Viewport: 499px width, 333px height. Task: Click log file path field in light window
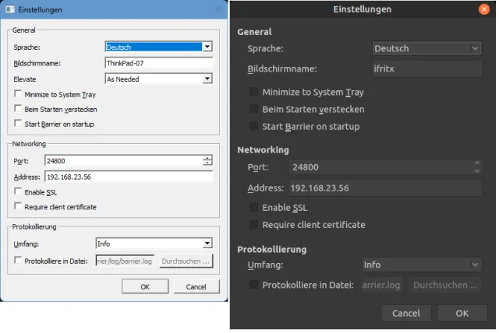click(125, 261)
